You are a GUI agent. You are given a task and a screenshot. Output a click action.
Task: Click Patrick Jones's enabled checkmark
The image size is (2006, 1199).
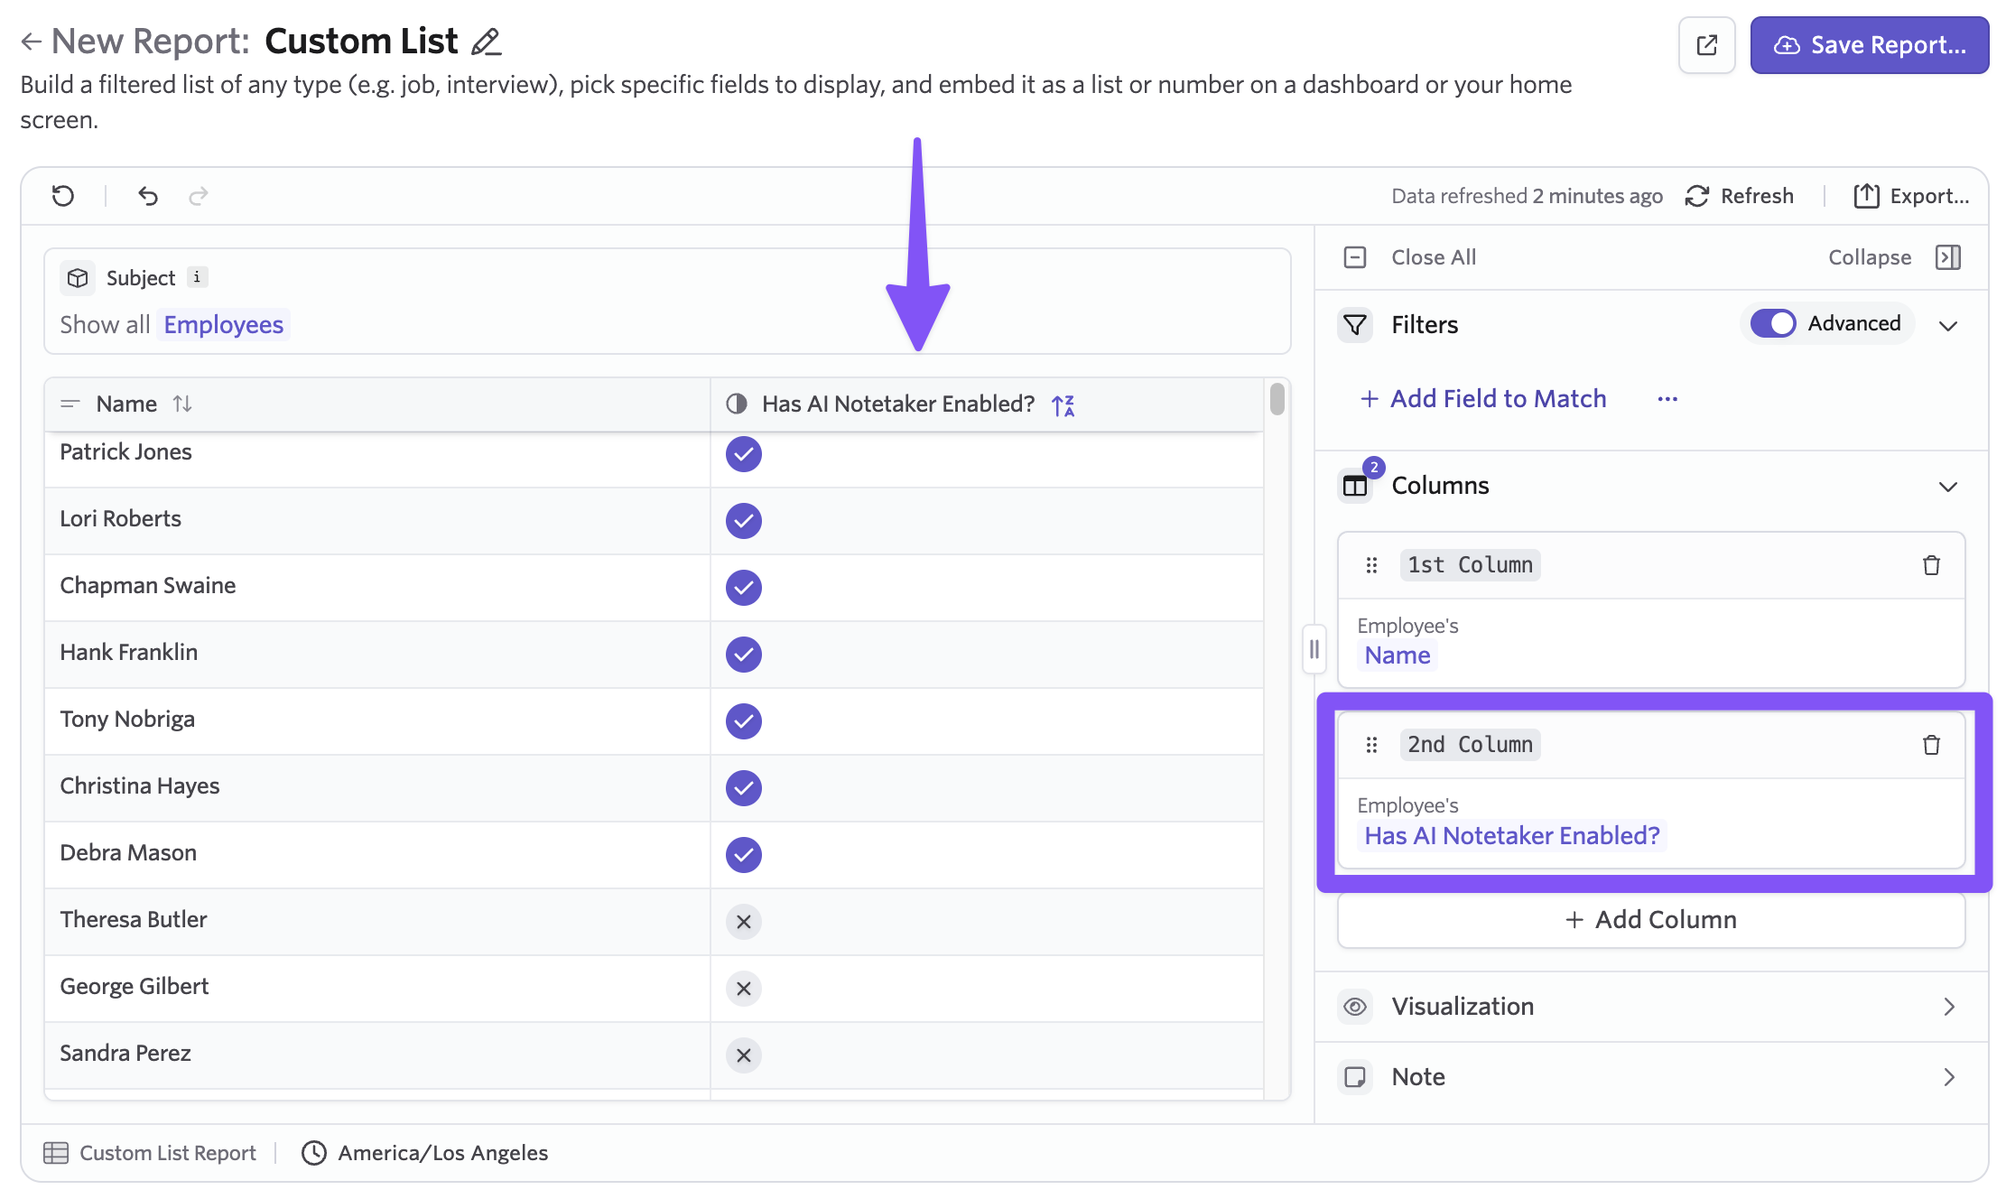[x=743, y=453]
